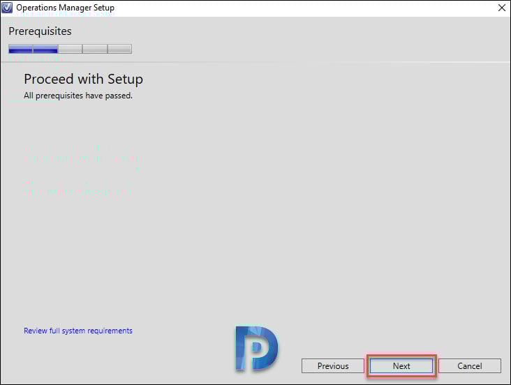This screenshot has height=385, width=511.
Task: Go back with the Previous button
Action: click(333, 365)
